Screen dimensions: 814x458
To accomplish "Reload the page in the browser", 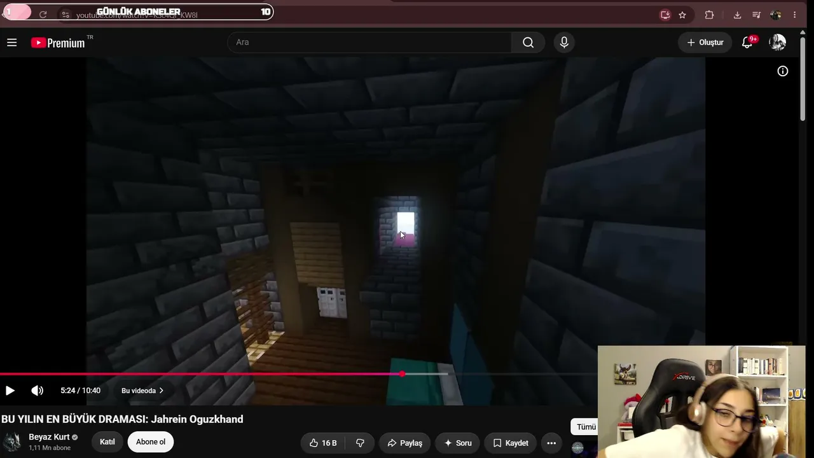I will (x=43, y=15).
